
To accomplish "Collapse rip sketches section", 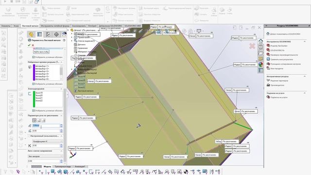I will coord(61,89).
